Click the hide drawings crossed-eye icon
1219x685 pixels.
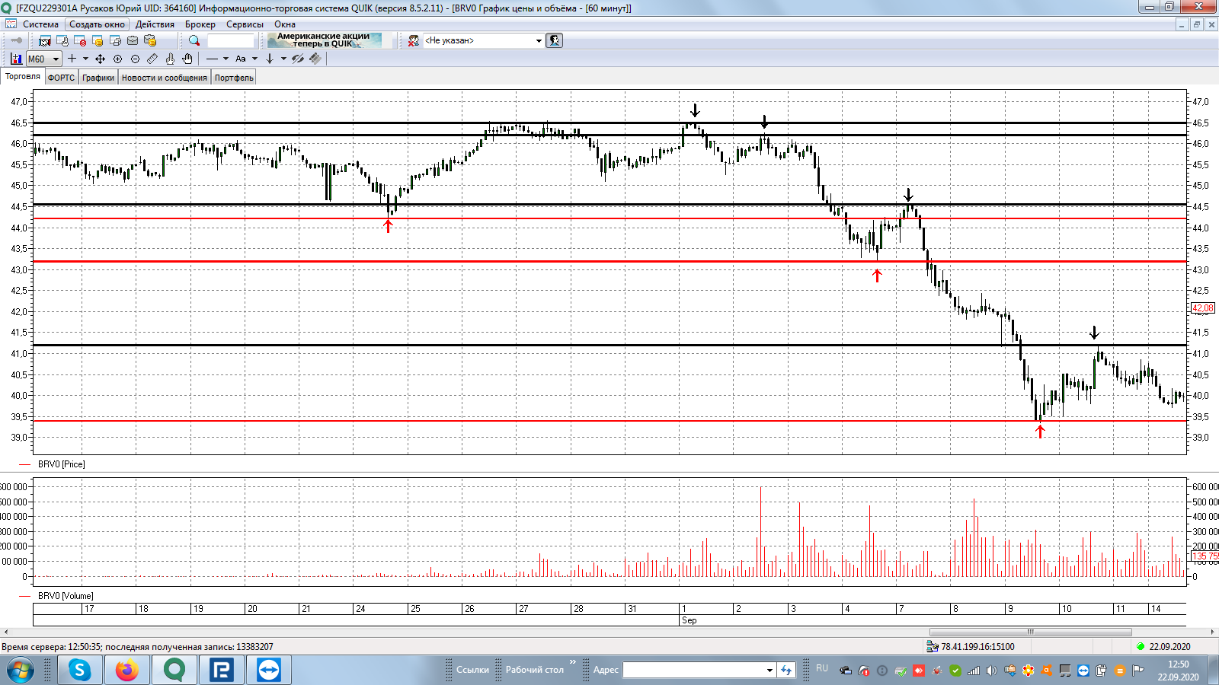click(x=298, y=59)
